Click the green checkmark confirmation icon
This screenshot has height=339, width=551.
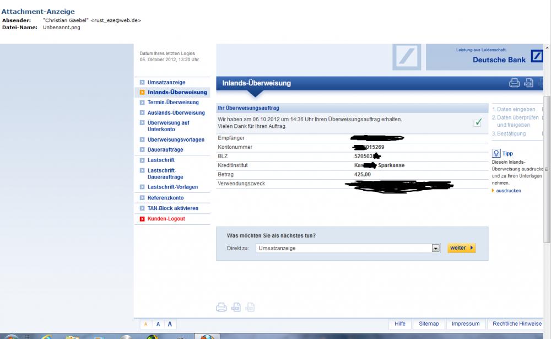pos(478,122)
